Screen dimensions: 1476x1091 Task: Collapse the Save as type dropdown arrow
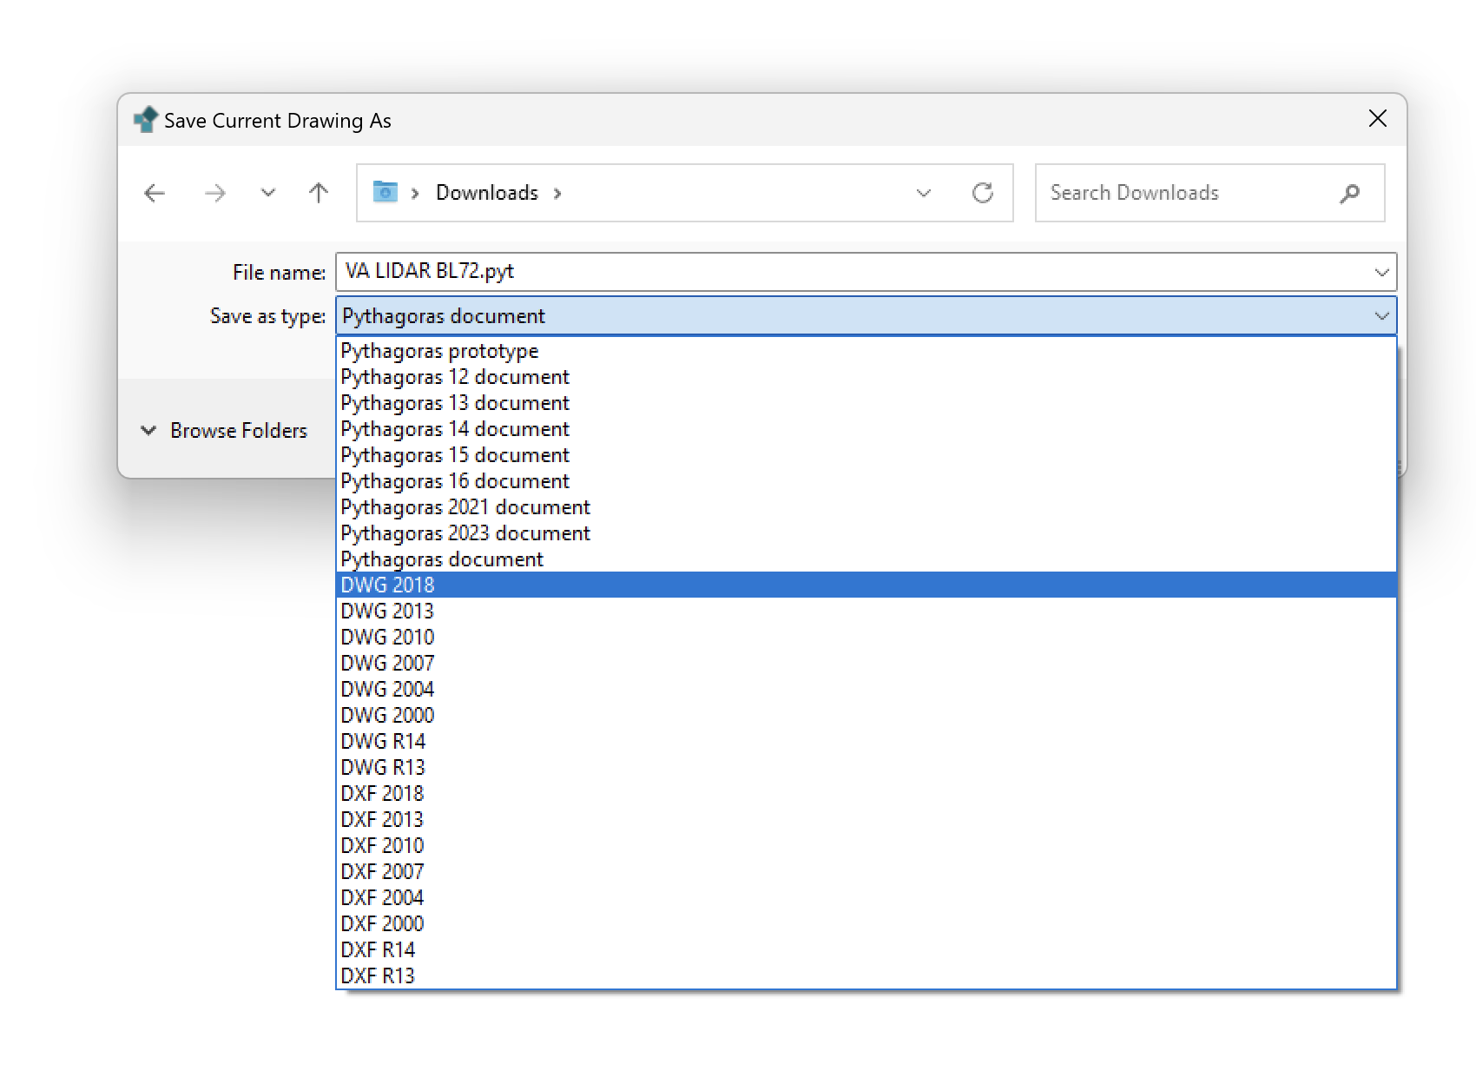point(1382,316)
